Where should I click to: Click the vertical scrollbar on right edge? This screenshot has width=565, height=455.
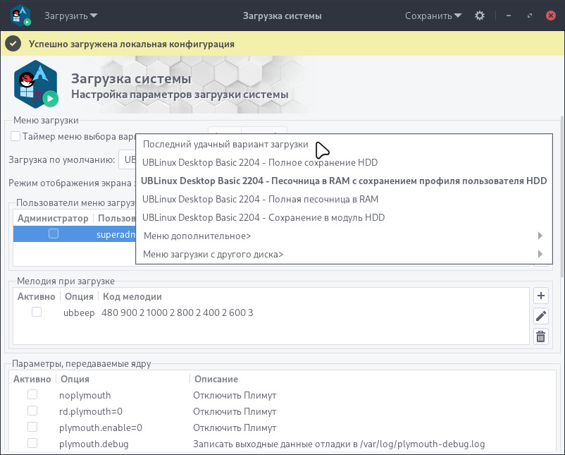(561, 197)
